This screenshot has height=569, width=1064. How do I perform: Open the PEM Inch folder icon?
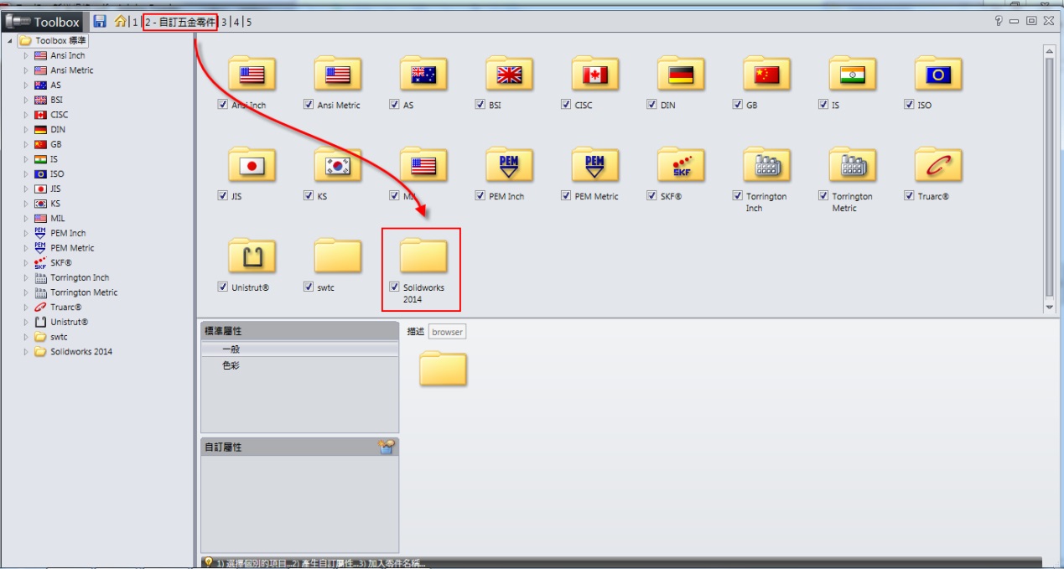pos(508,164)
